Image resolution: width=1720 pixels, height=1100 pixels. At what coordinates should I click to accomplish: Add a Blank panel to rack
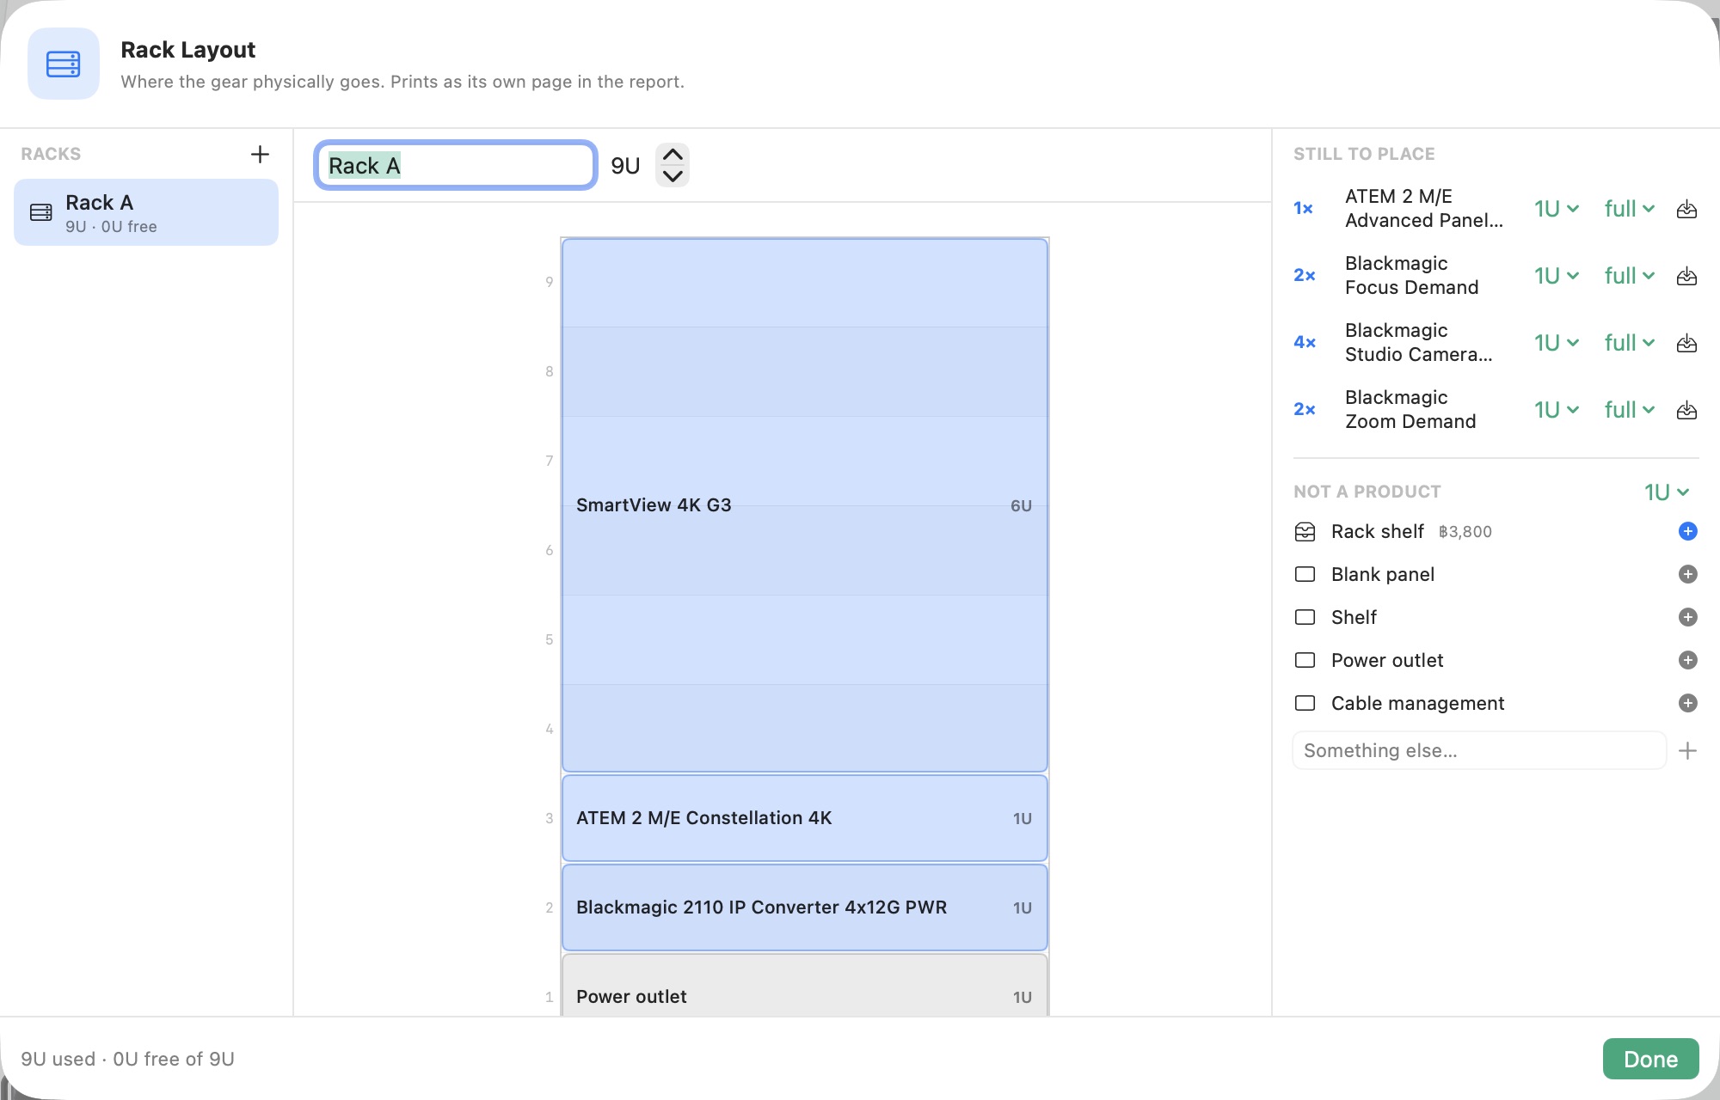click(x=1687, y=574)
